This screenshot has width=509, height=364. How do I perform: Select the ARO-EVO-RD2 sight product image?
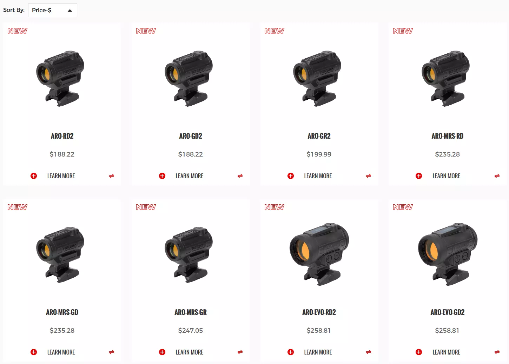tap(319, 254)
